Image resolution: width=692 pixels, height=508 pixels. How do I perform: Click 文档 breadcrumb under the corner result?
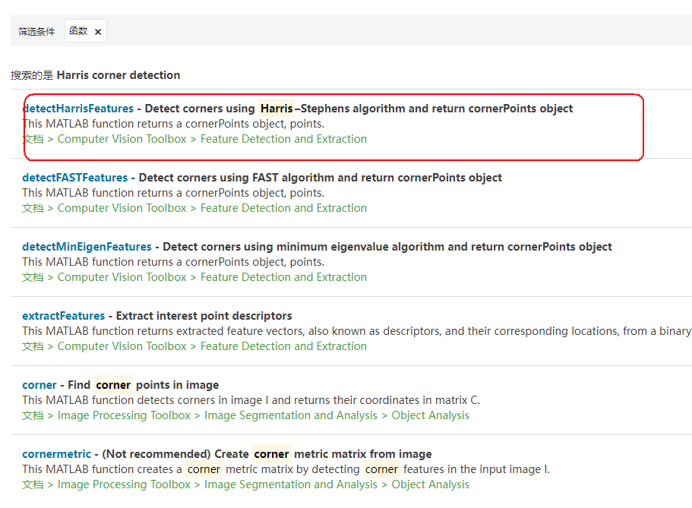(x=33, y=415)
